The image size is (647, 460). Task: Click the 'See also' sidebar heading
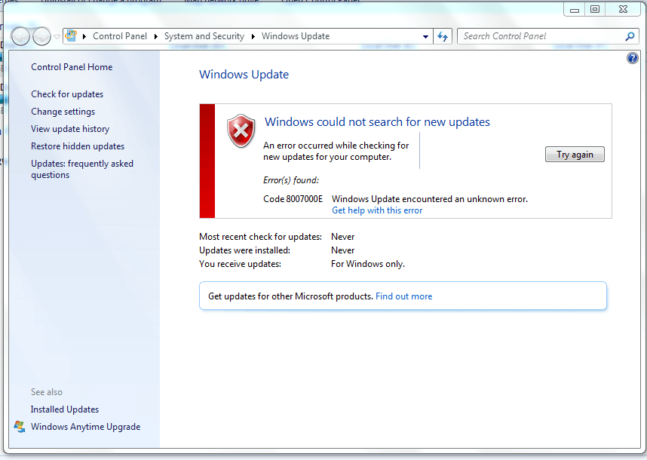47,392
